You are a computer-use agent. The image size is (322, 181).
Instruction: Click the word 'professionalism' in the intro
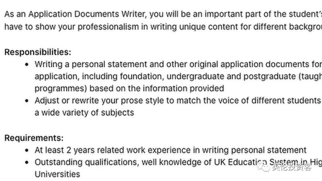[108, 27]
